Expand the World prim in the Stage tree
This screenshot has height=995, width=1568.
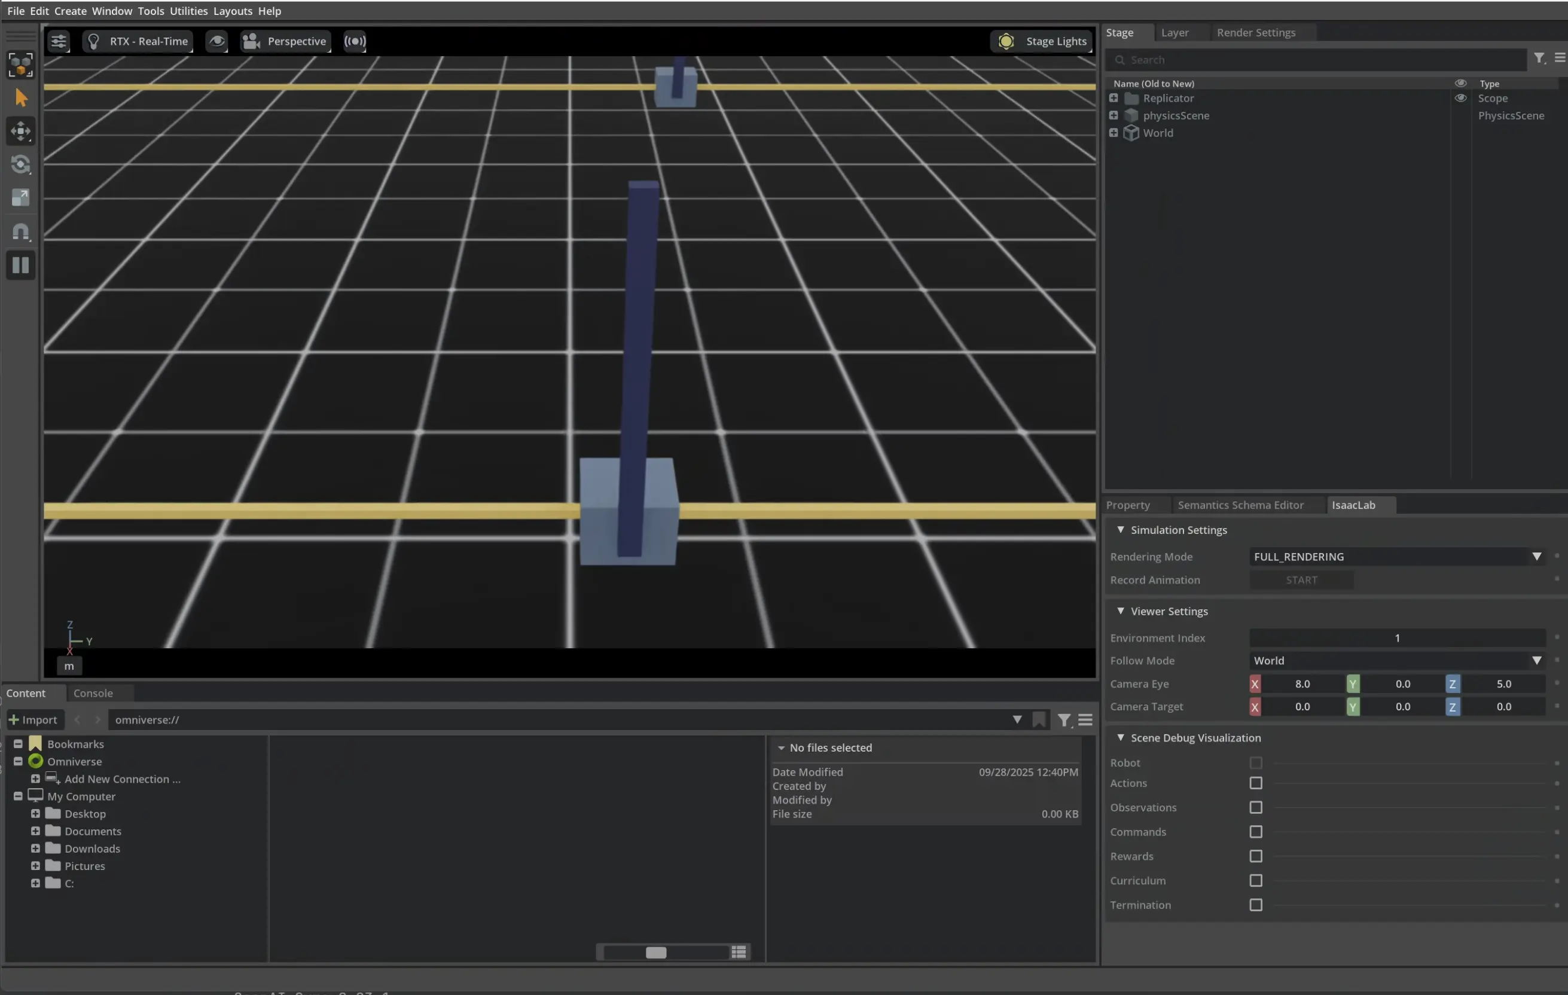point(1113,132)
